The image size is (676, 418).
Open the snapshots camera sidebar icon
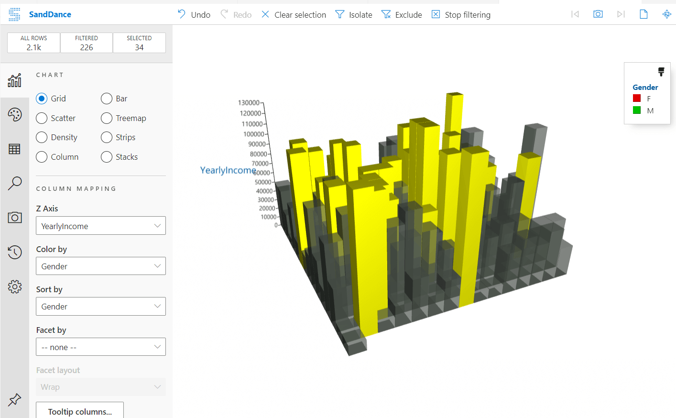point(15,218)
